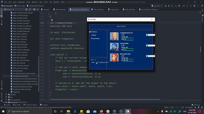
Task: Click the Git commit green checkmark
Action: [x=191, y=6]
